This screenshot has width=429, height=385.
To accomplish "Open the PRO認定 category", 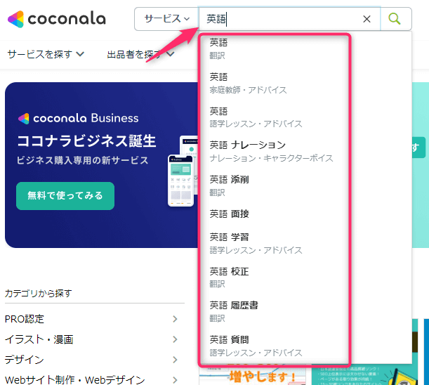I will pyautogui.click(x=25, y=319).
